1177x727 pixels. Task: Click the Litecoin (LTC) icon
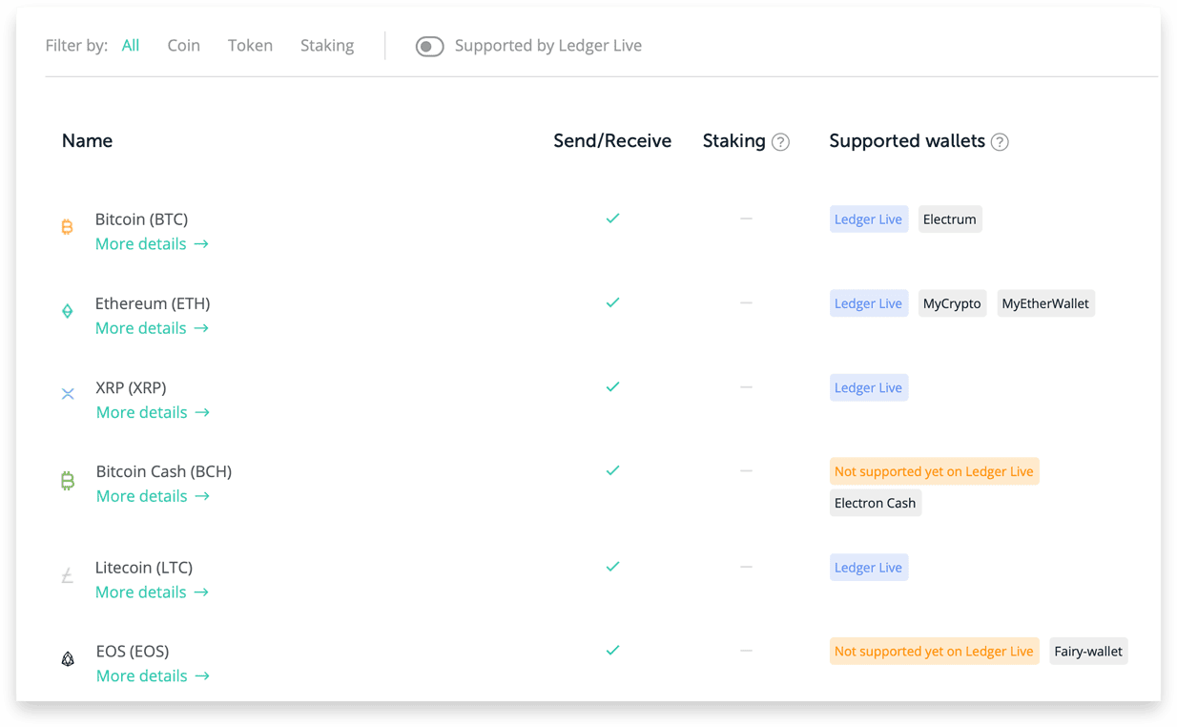point(67,575)
